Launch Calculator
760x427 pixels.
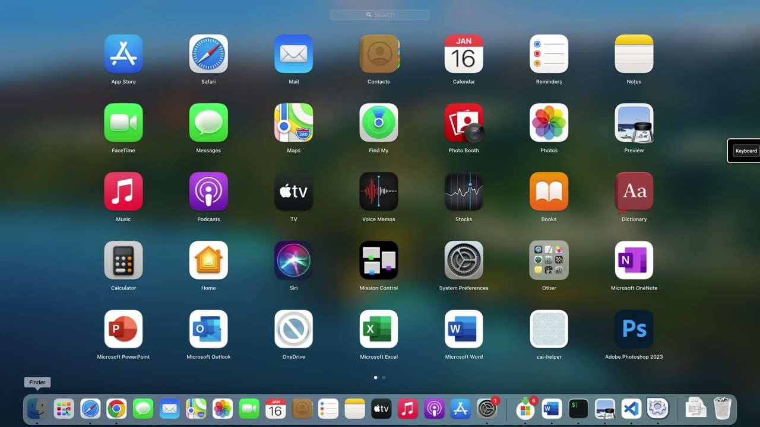(123, 260)
